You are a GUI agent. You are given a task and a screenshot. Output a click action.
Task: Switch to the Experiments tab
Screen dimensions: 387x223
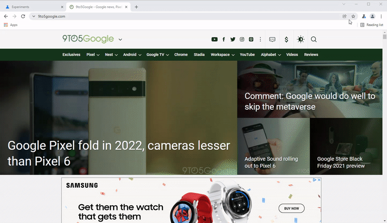(x=31, y=7)
